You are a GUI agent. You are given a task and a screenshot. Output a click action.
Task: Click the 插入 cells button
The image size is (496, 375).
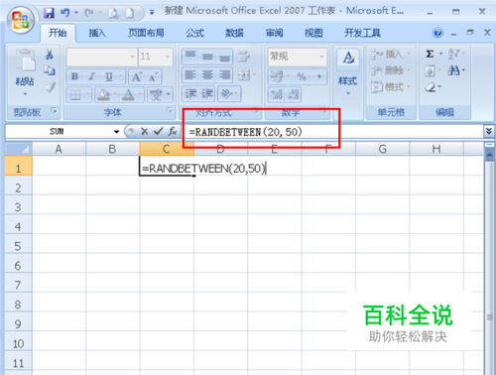pyautogui.click(x=391, y=54)
